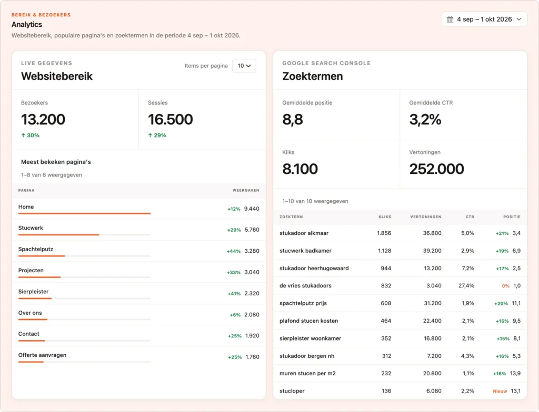Click the Bezoekers value 13.200
This screenshot has height=412, width=539.
pyautogui.click(x=43, y=119)
